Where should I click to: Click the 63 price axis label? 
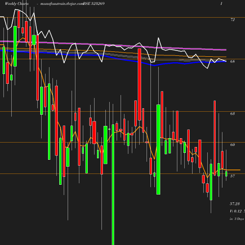tap(232, 114)
